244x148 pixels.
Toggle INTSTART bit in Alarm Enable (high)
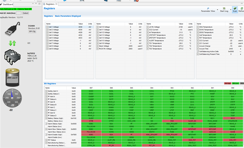click(x=192, y=135)
